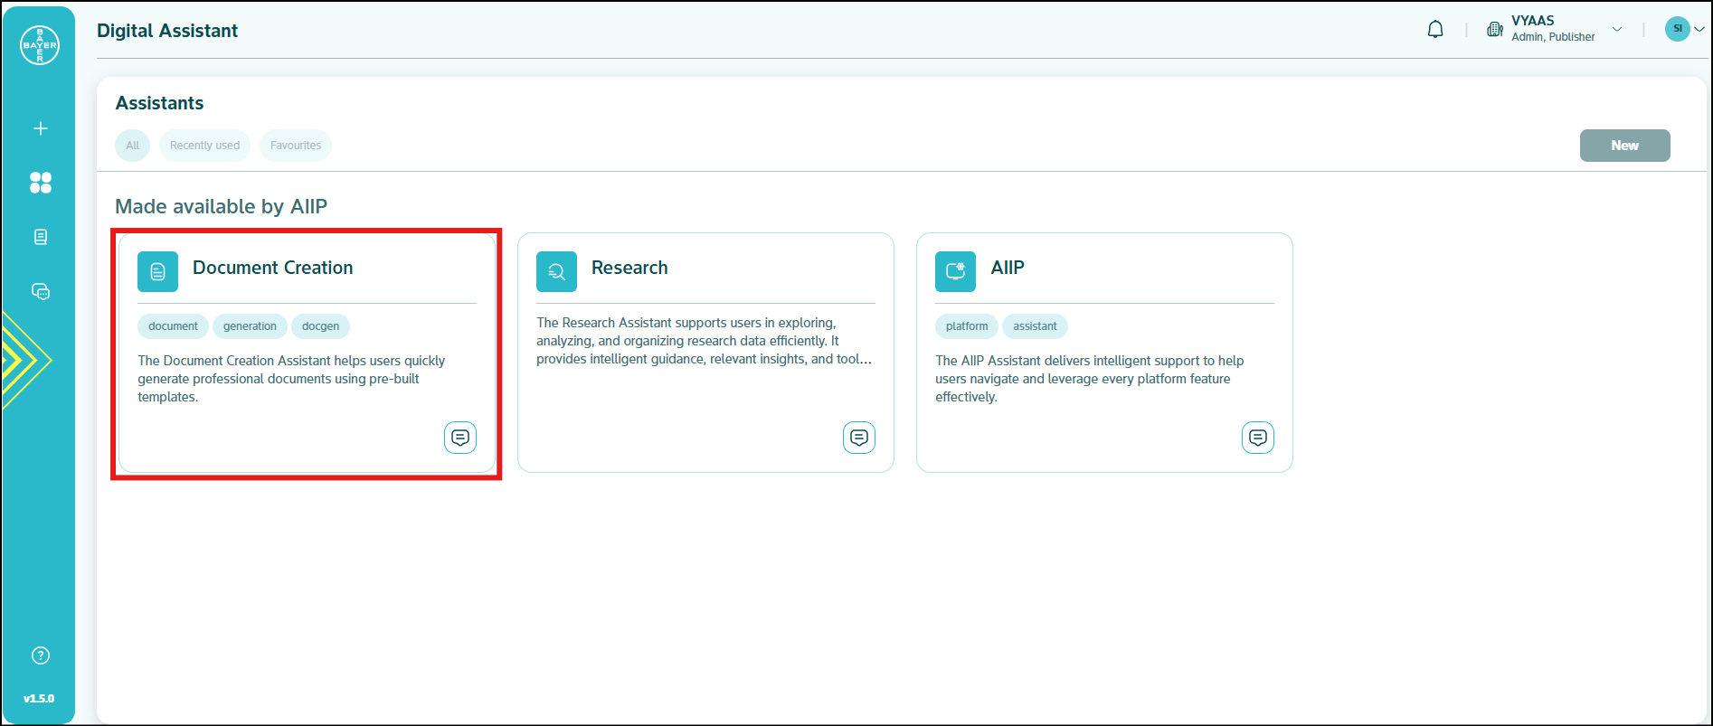The width and height of the screenshot is (1713, 726).
Task: Show the Favourites filter
Action: coord(296,146)
